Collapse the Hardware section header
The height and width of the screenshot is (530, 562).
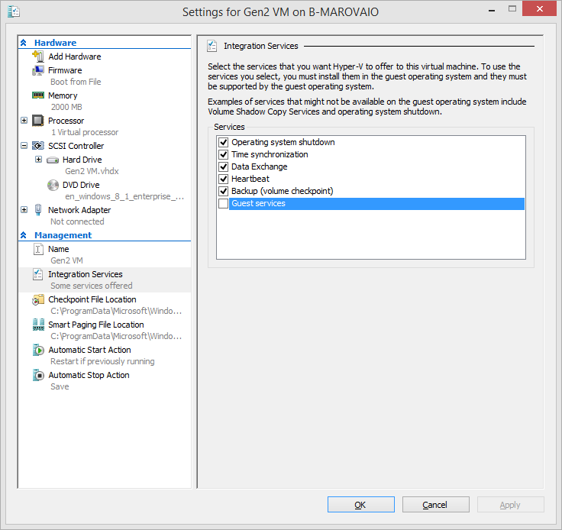[24, 44]
